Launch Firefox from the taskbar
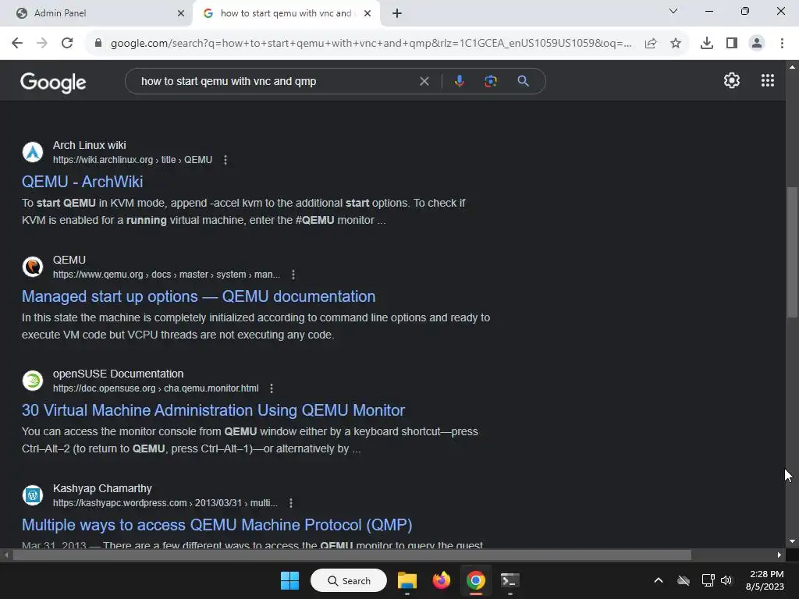 pyautogui.click(x=442, y=580)
